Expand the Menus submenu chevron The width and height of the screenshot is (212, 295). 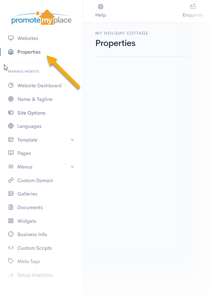pos(73,167)
